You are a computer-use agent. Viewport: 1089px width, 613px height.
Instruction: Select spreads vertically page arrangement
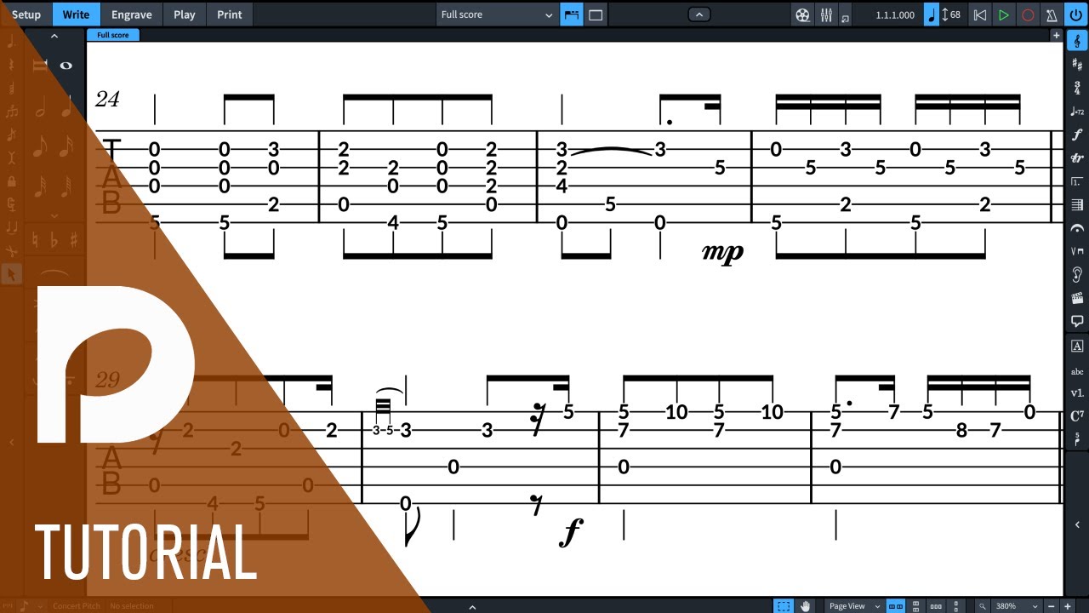[x=915, y=606]
